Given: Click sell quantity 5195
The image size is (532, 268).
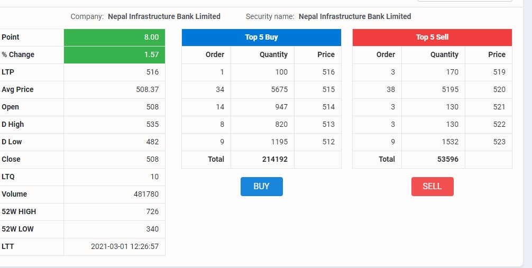Looking at the screenshot, I should click(x=450, y=89).
